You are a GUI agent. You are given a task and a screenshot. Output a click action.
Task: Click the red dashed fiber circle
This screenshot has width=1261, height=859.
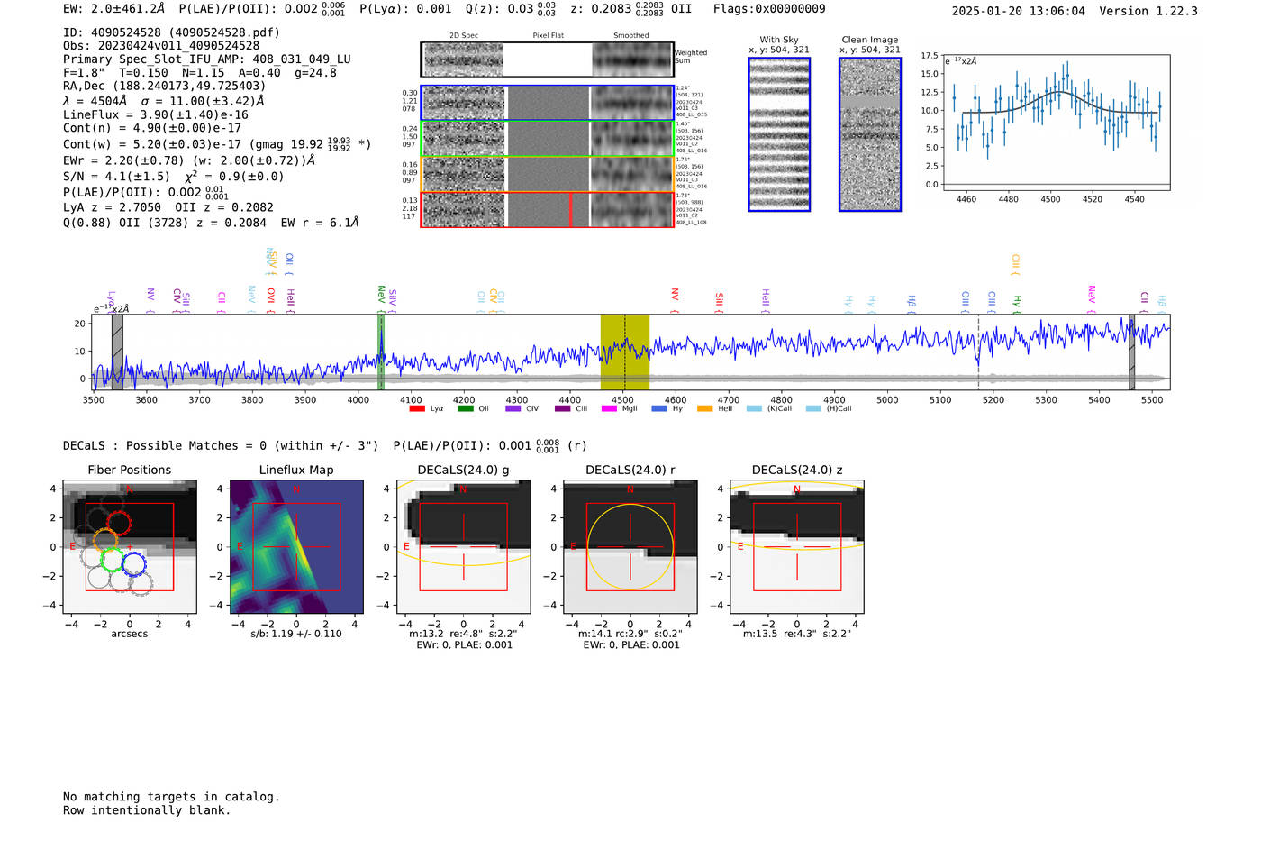(119, 522)
